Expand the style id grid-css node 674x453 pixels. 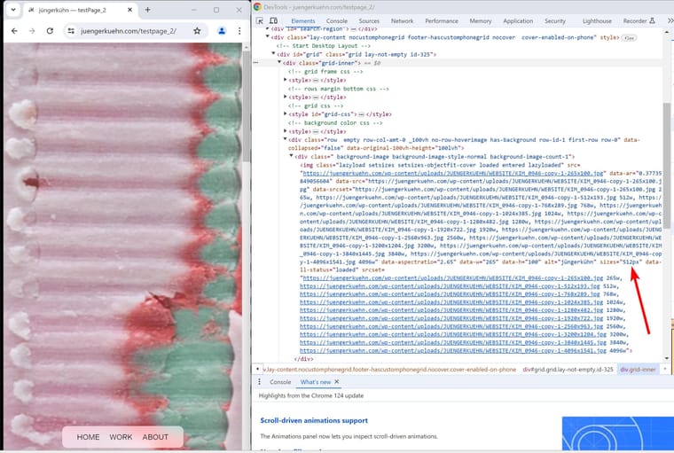click(286, 113)
